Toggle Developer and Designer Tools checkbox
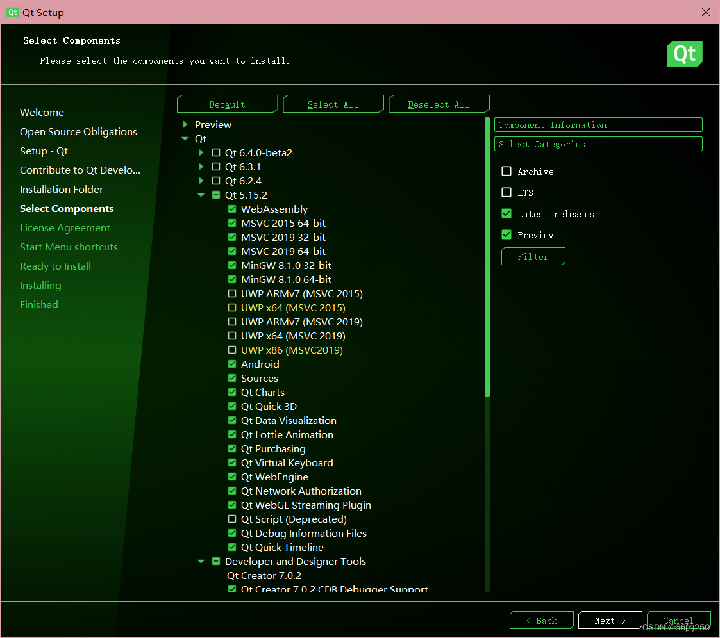The height and width of the screenshot is (638, 720). point(216,561)
